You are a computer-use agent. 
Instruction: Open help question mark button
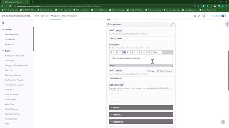pyautogui.click(x=223, y=122)
